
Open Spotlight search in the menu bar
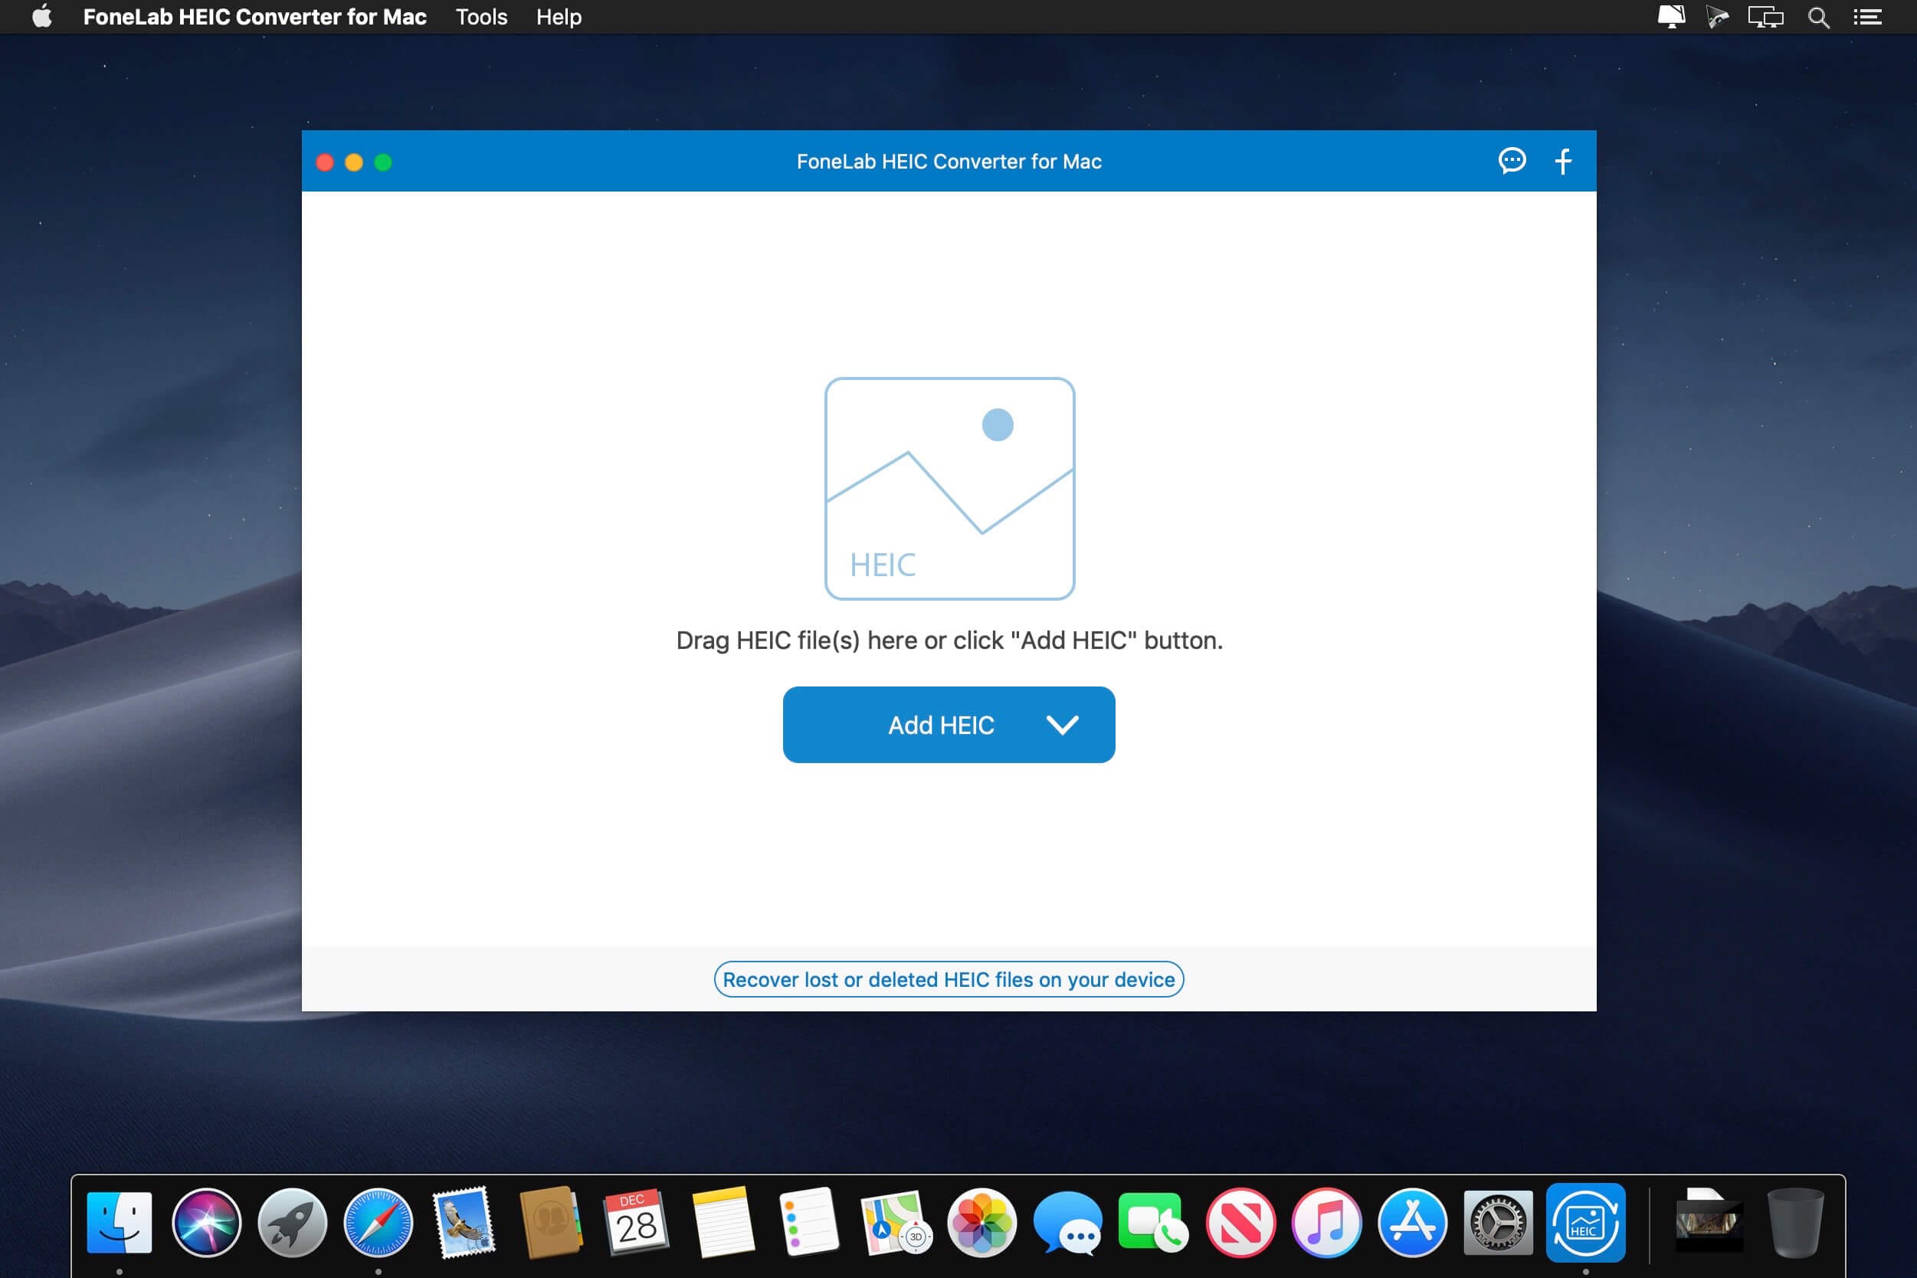pos(1818,17)
